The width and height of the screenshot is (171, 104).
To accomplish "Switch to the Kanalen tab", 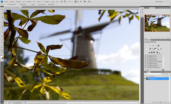I will coord(152,72).
